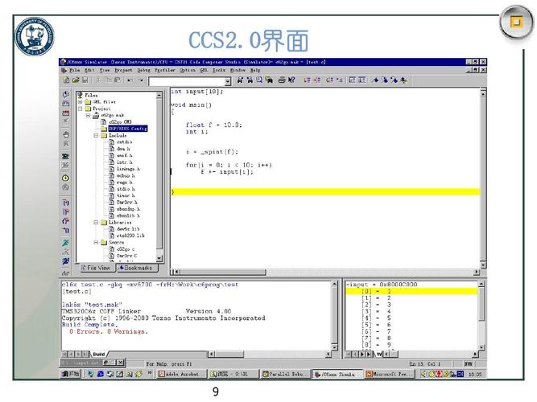The height and width of the screenshot is (402, 537).
Task: Select the .CMD file in project tree
Action: point(120,121)
